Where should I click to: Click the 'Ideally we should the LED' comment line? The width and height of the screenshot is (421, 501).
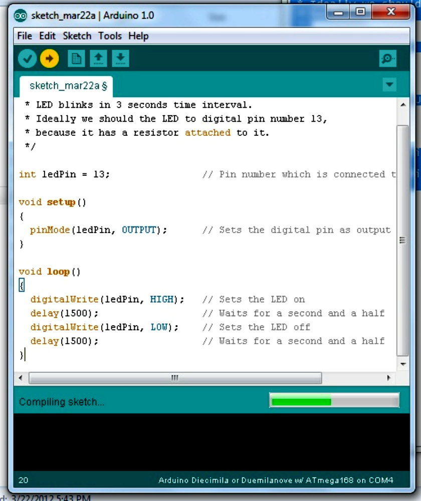(176, 119)
